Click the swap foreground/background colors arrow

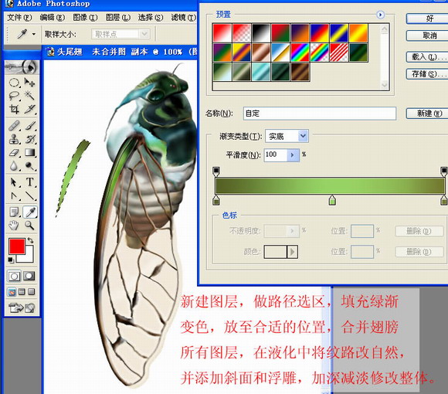(x=30, y=240)
